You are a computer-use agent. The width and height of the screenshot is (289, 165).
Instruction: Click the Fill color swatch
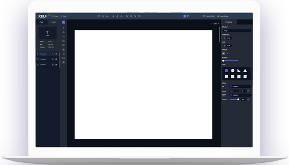(231, 86)
